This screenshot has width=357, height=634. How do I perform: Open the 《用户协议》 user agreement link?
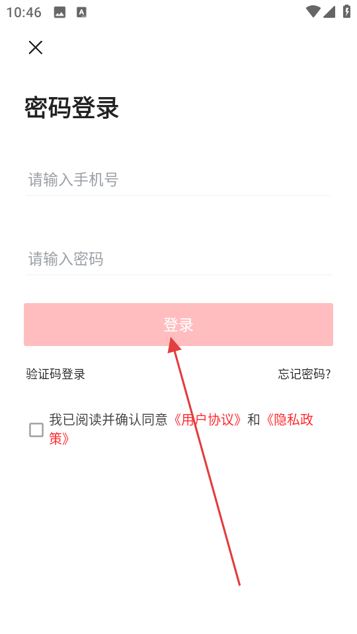[x=208, y=420]
